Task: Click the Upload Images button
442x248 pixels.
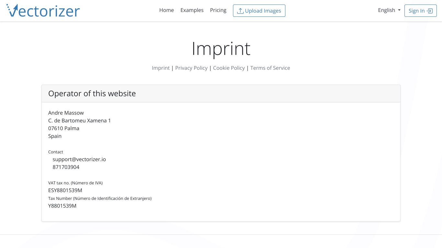Action: coord(259,11)
